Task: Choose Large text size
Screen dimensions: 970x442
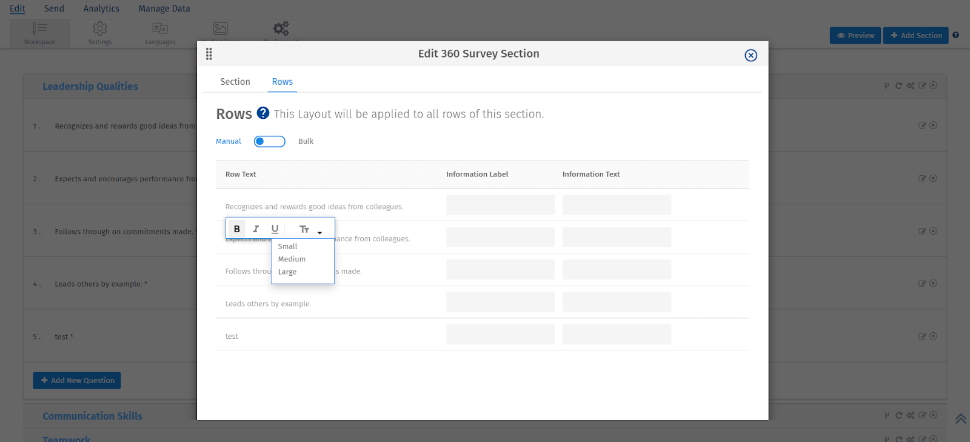Action: [287, 272]
